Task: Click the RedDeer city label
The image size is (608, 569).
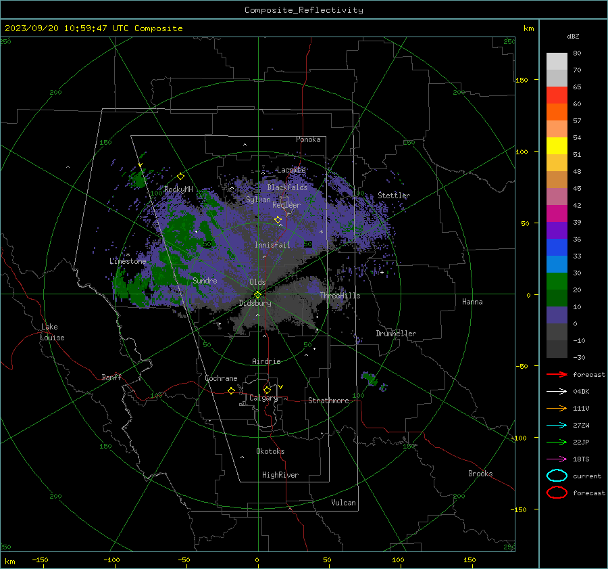Action: (x=286, y=205)
